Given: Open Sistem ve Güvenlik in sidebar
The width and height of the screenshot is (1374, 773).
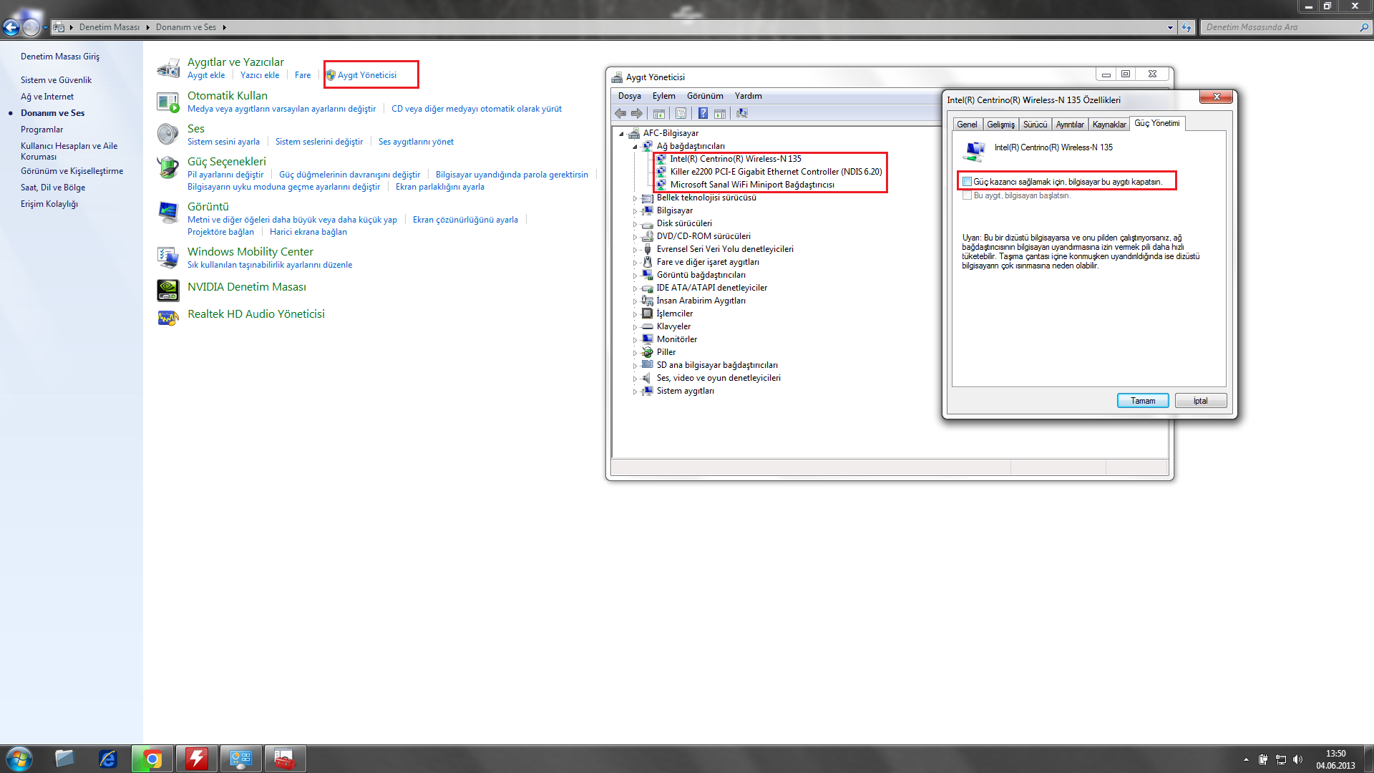Looking at the screenshot, I should click(x=56, y=80).
